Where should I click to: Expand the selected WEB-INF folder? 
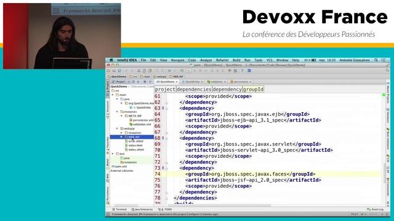coord(122,137)
